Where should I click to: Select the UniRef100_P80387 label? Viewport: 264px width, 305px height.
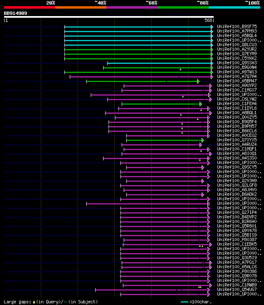237,240
